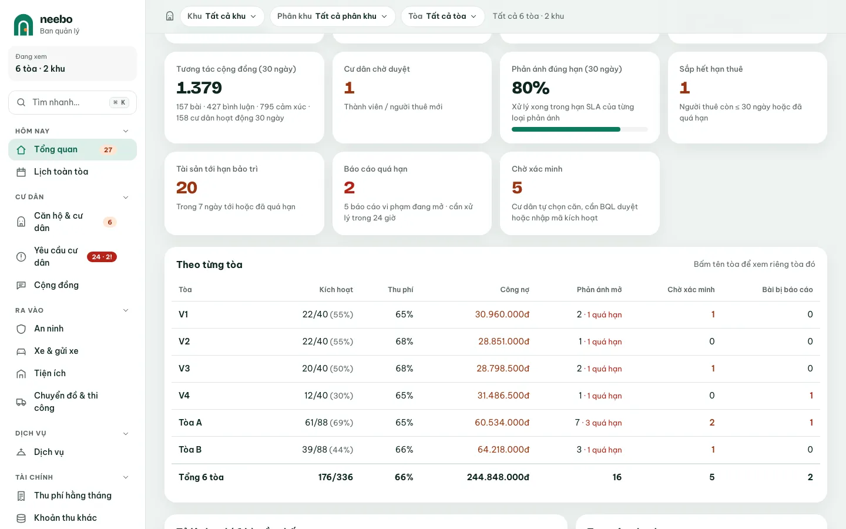Click the Xe & gửi xe car icon
The width and height of the screenshot is (846, 529).
pyautogui.click(x=21, y=351)
